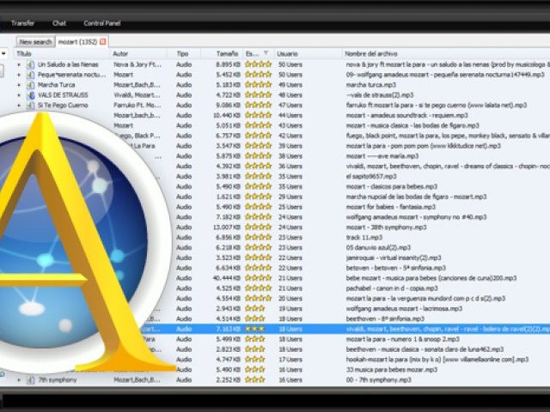Select file mozart - 38th symphony.mp3
The height and width of the screenshot is (412, 550).
click(x=386, y=227)
